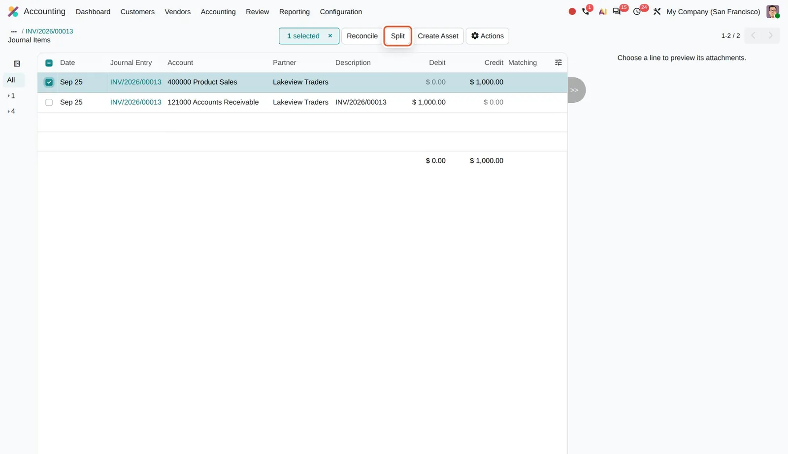Viewport: 788px width, 454px height.
Task: Open the AI assistant icon
Action: tap(602, 11)
